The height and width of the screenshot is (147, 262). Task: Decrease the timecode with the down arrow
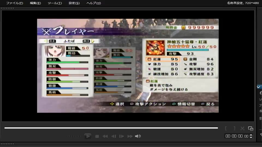[251, 137]
